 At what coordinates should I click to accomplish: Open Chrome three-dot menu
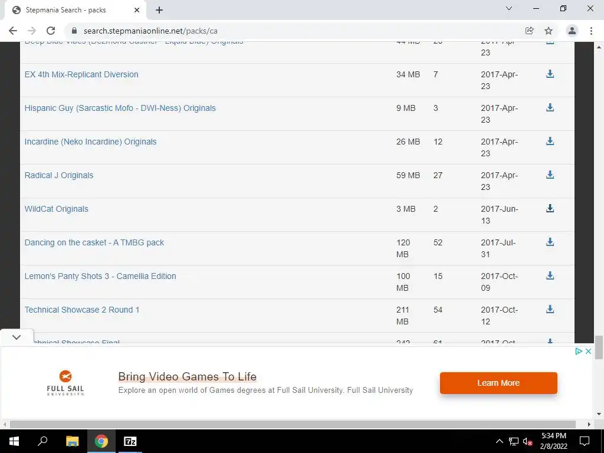(x=591, y=31)
